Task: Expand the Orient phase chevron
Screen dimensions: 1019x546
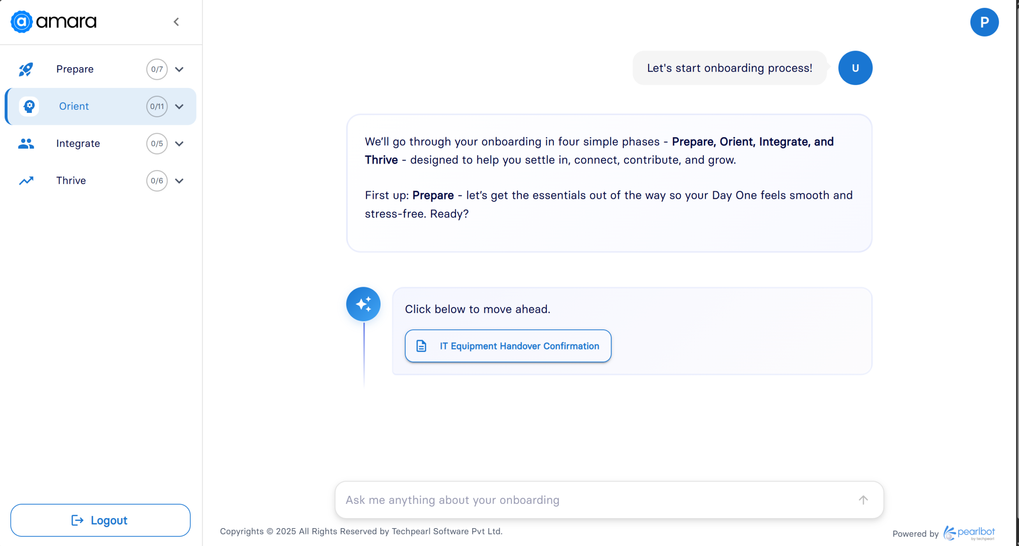Action: 180,107
